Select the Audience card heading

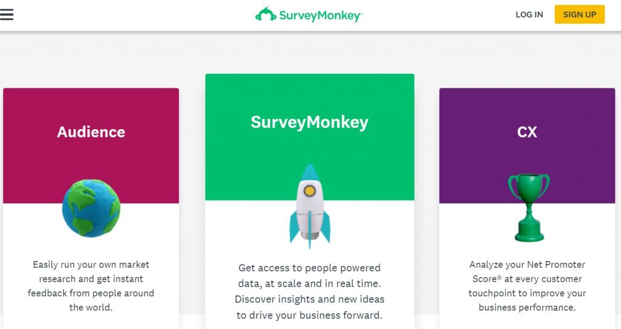[x=91, y=132]
